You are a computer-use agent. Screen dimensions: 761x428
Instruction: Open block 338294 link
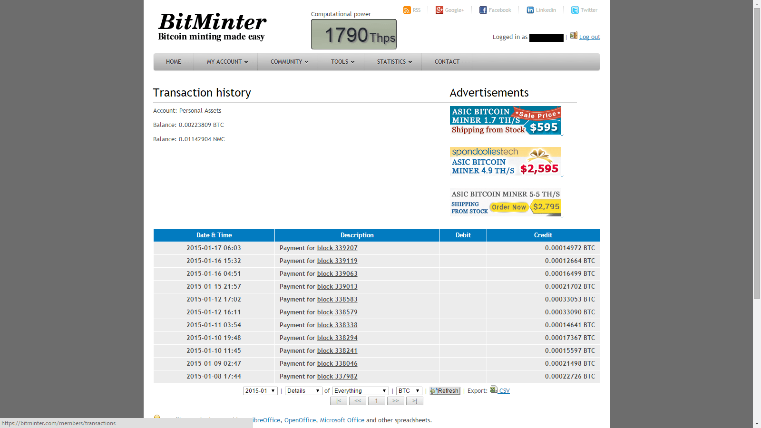337,338
